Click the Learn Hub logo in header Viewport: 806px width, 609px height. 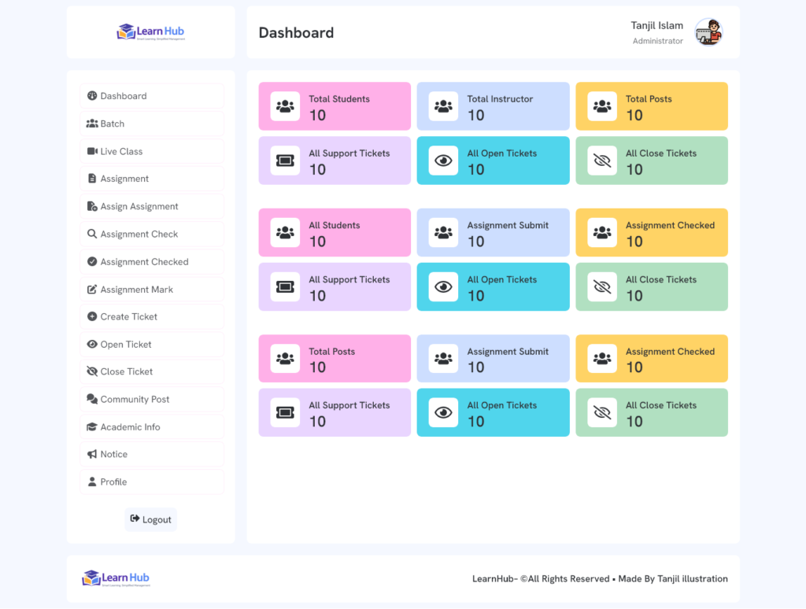[x=150, y=31]
